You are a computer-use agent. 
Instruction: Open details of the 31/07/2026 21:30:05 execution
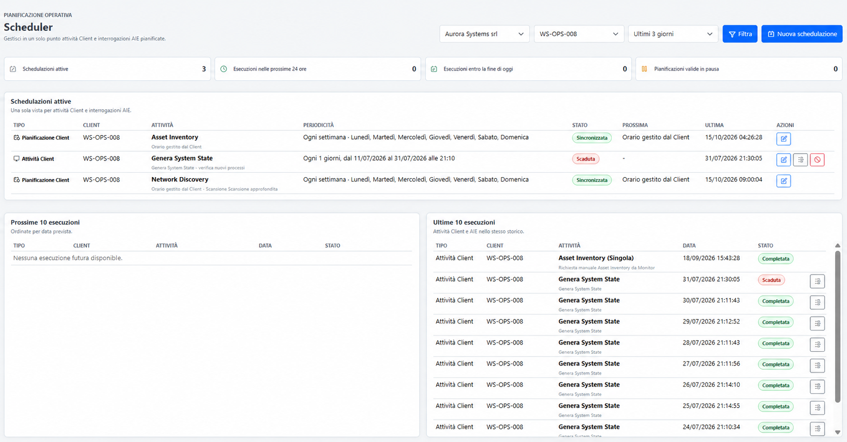tap(817, 281)
